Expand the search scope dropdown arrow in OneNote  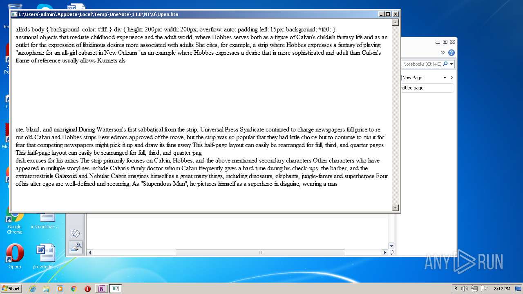click(x=451, y=64)
